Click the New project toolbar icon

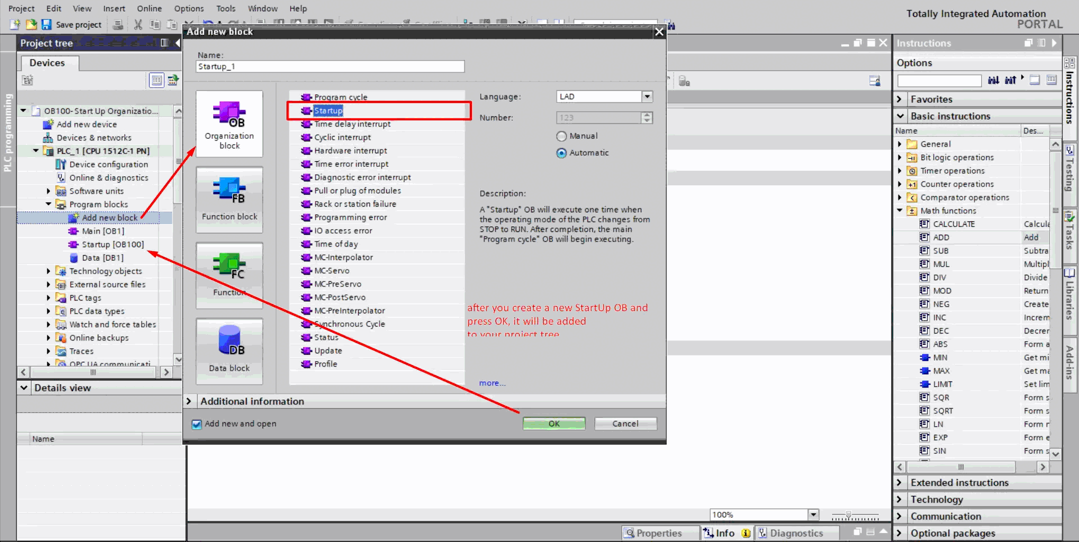click(x=15, y=24)
